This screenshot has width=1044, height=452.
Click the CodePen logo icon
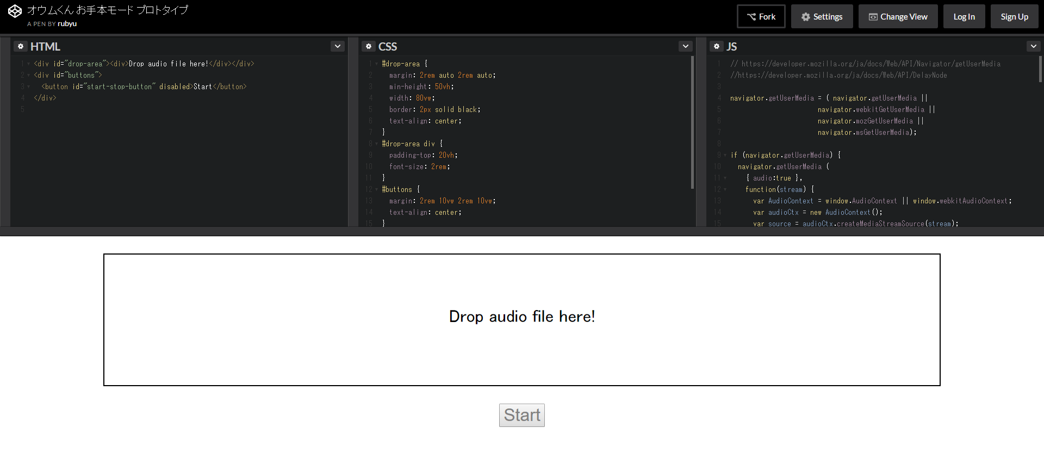pyautogui.click(x=15, y=11)
